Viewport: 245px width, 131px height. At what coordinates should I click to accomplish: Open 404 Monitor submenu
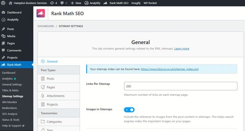coord(9,102)
